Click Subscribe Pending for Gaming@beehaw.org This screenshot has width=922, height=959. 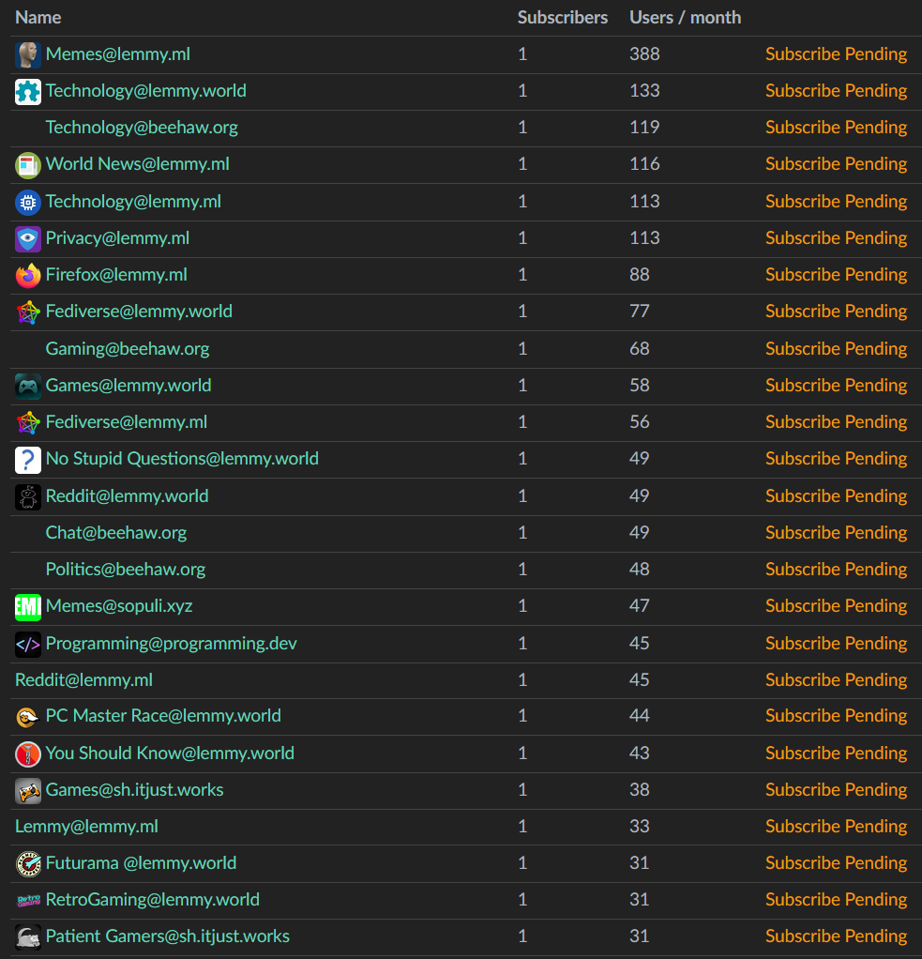click(x=836, y=349)
